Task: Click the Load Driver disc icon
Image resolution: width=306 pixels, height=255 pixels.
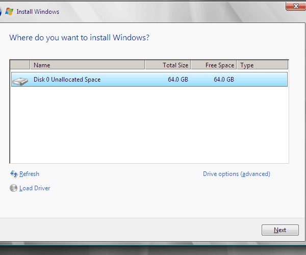Action: 13,188
